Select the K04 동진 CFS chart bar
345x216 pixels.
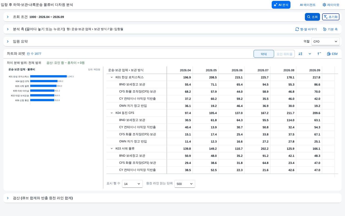click(44, 81)
